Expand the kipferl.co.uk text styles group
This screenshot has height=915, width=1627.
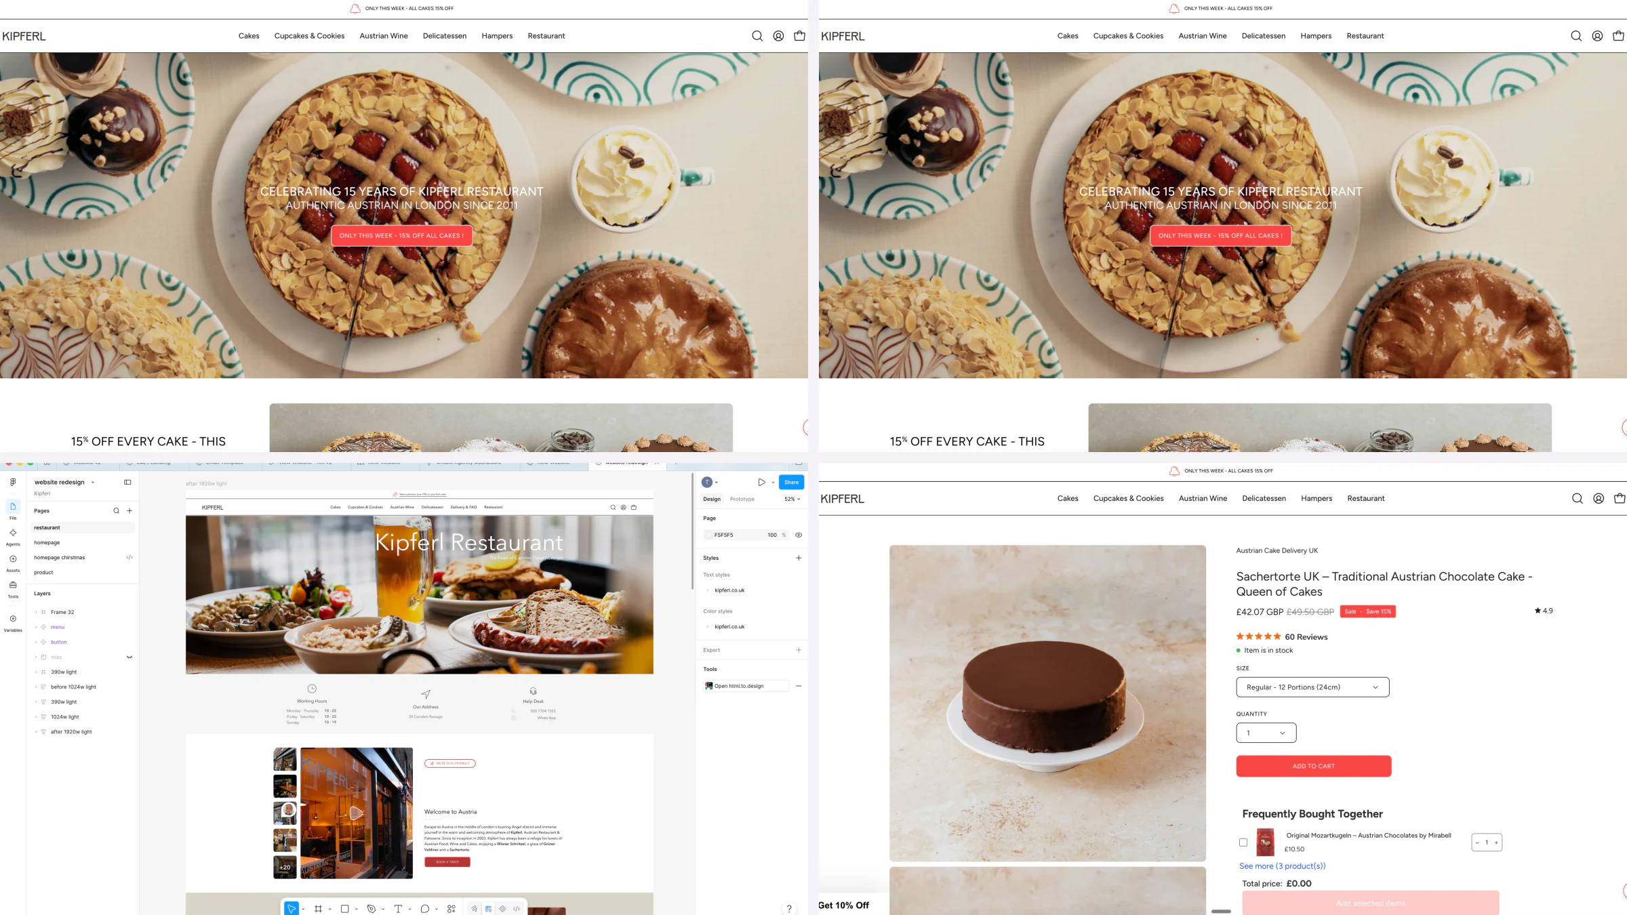708,590
